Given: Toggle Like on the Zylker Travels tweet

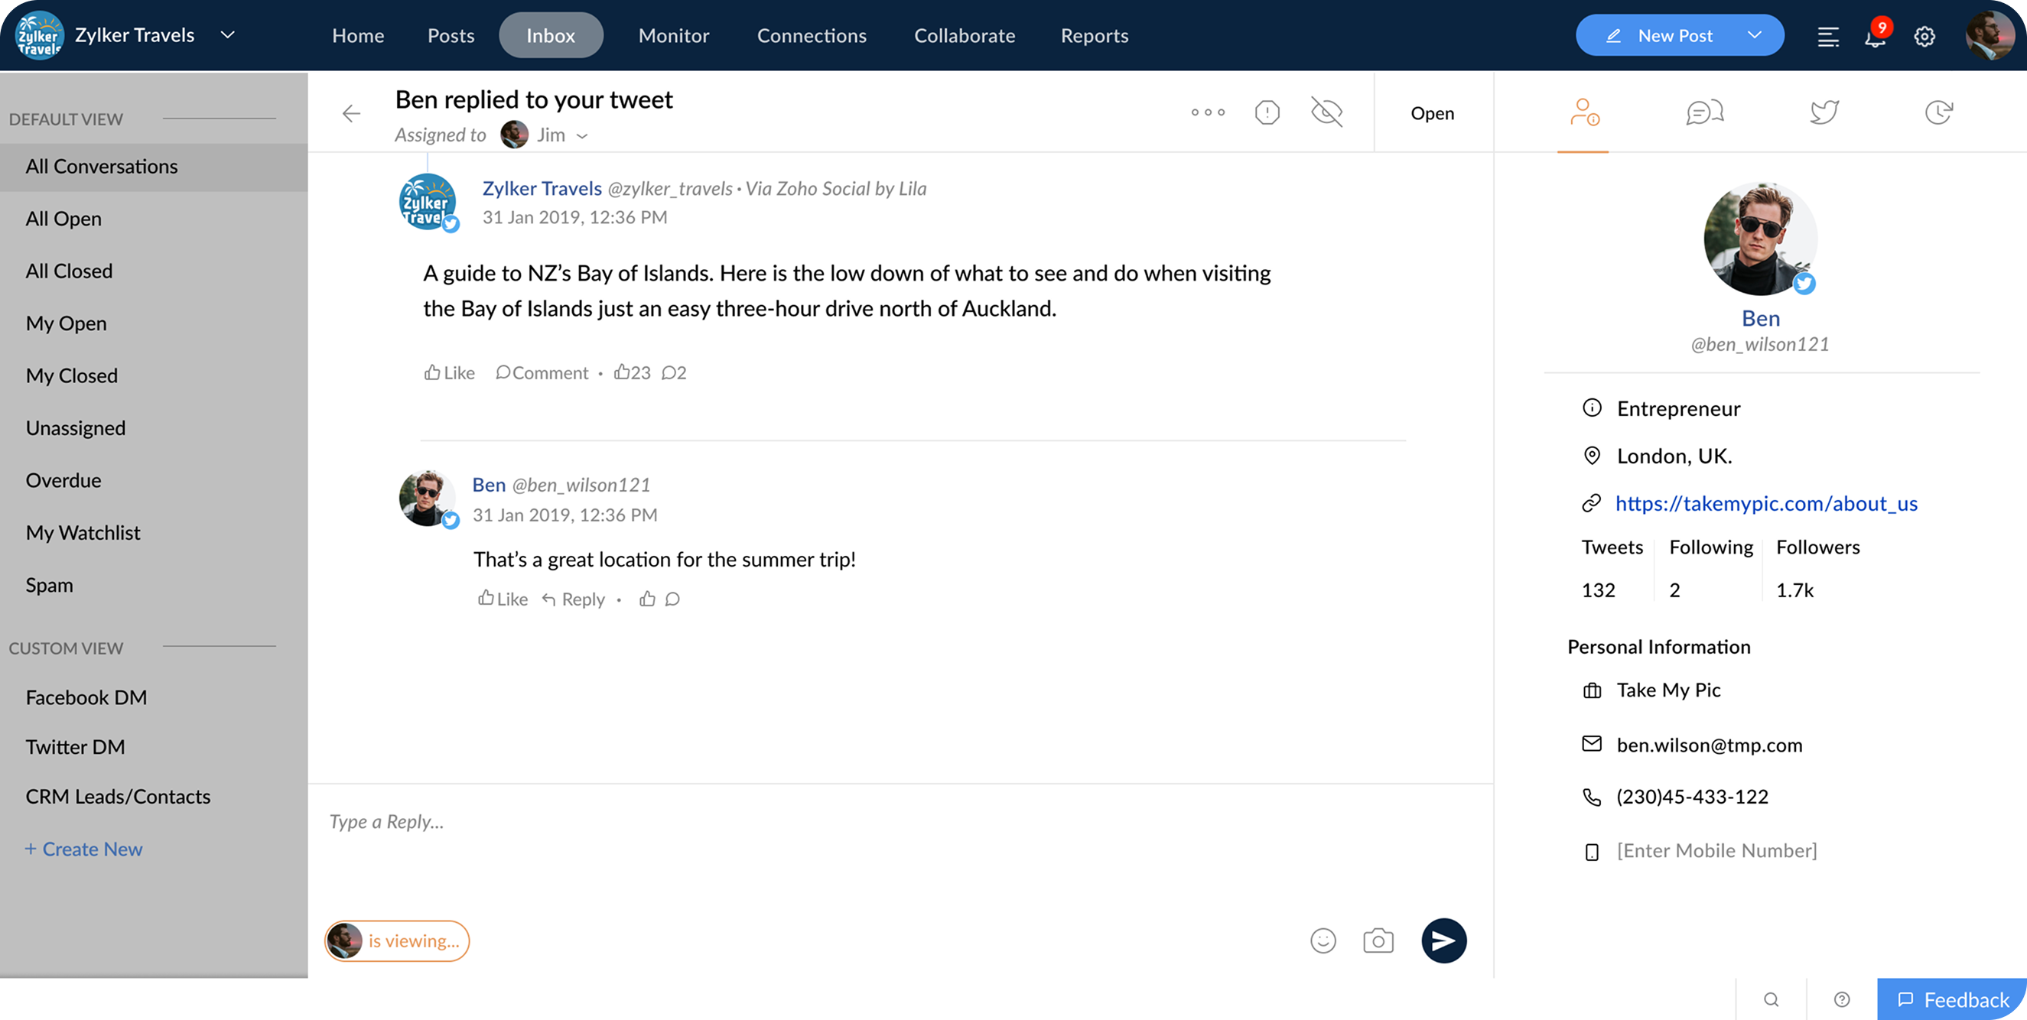Looking at the screenshot, I should [x=449, y=373].
